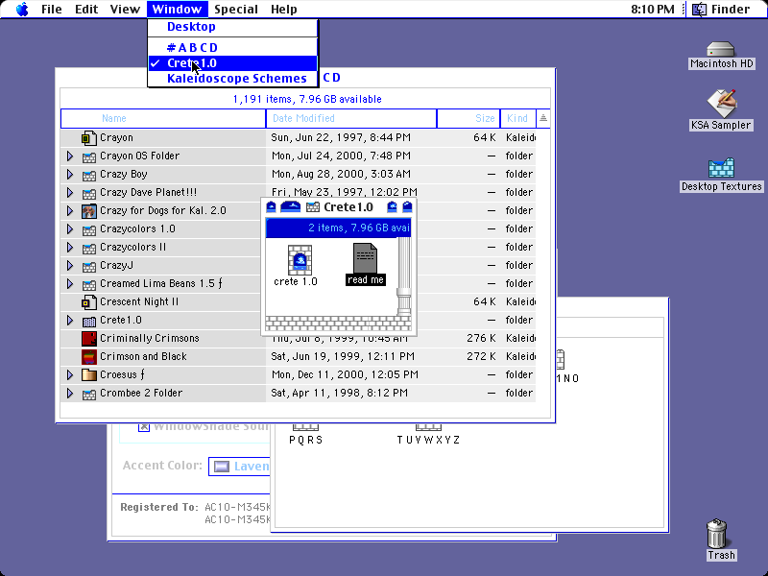The height and width of the screenshot is (576, 768).
Task: Sort the list by Kind column
Action: [x=518, y=118]
